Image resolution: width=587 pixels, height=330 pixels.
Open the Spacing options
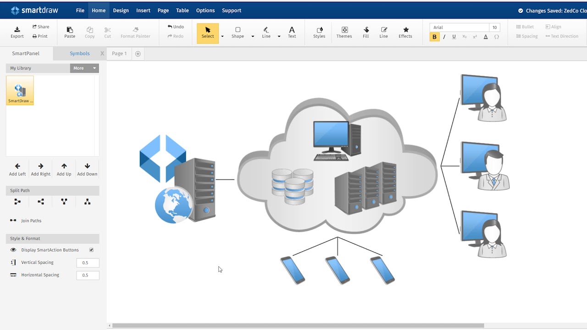[526, 36]
